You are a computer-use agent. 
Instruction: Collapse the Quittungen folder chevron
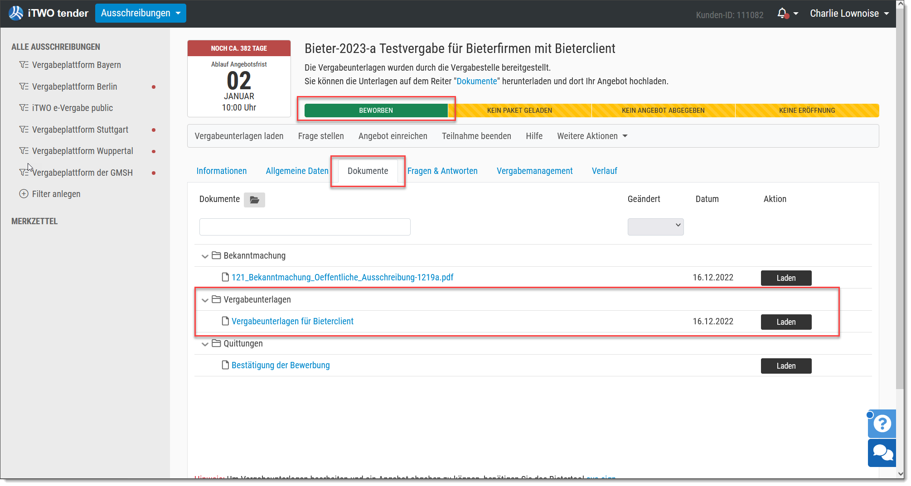(x=205, y=344)
